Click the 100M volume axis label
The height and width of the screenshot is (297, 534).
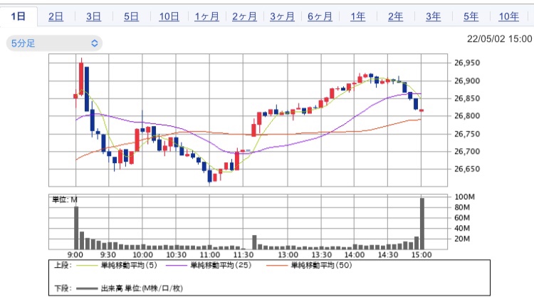(x=464, y=197)
